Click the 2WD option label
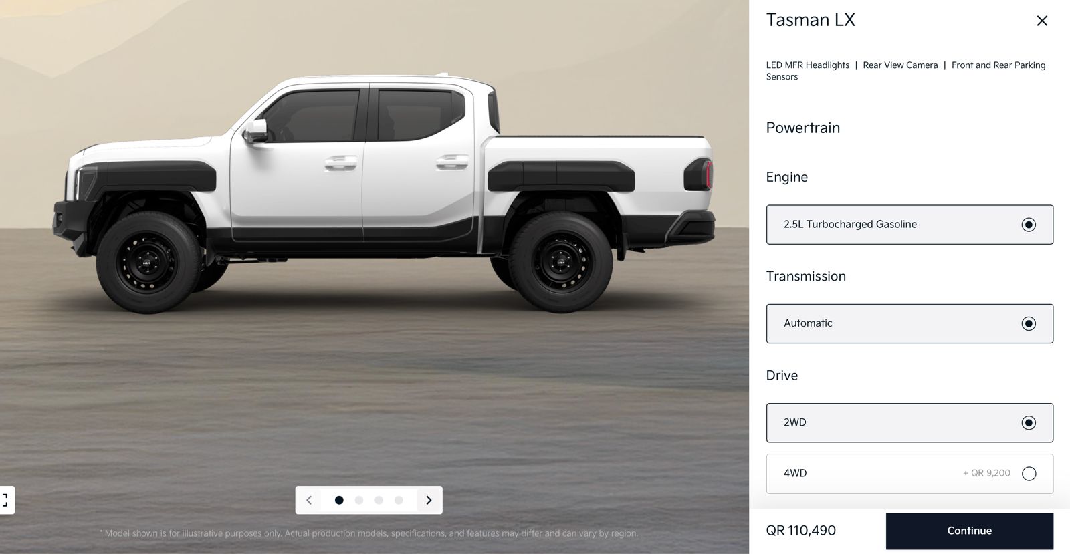1070x554 pixels. point(794,422)
